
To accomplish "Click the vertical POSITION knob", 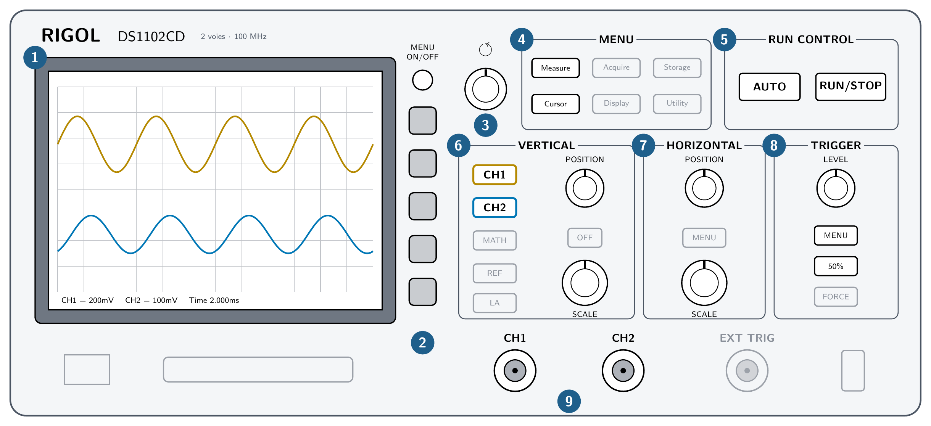I will click(x=585, y=188).
